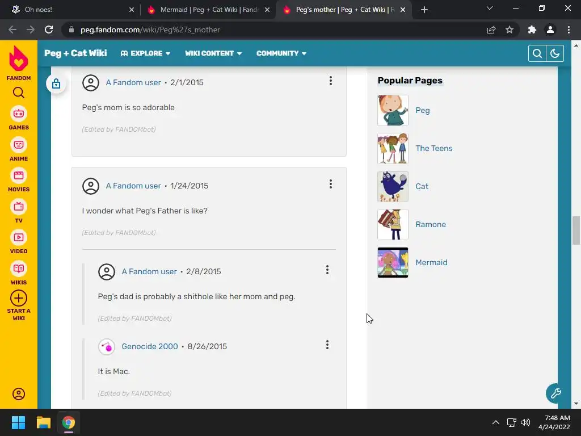Click the page lock icon
581x436 pixels.
pyautogui.click(x=56, y=84)
